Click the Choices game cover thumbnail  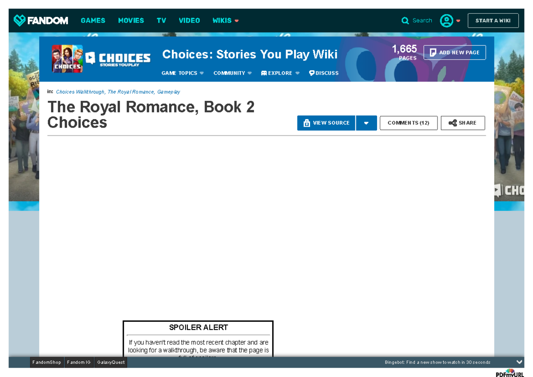coord(67,59)
